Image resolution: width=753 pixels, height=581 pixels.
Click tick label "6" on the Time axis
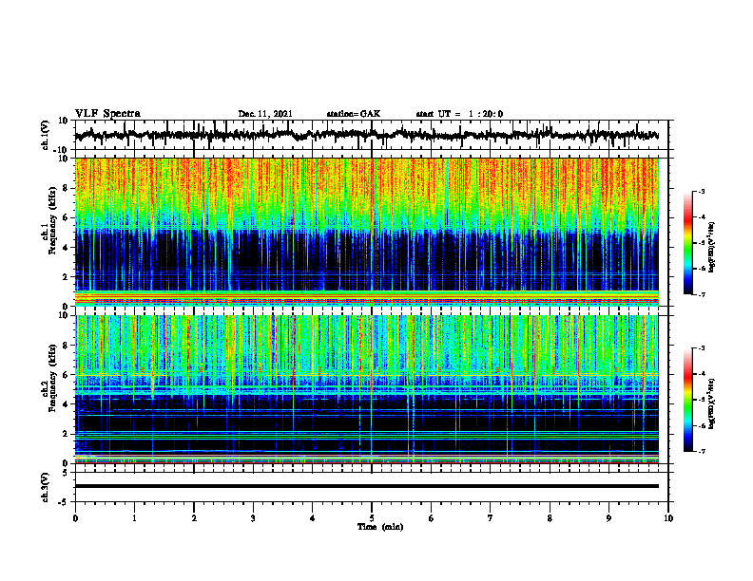click(x=432, y=518)
